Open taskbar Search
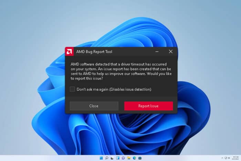241x161 pixels. 107,158
